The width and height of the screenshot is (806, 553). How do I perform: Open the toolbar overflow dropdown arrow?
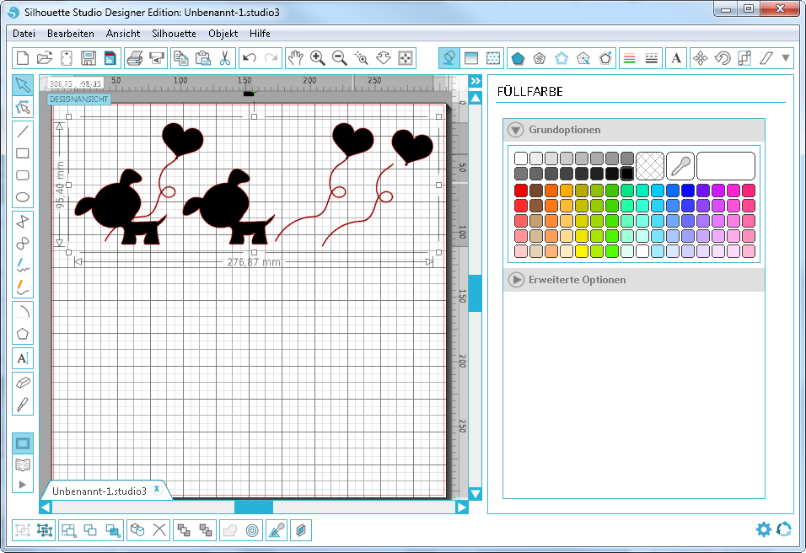pyautogui.click(x=786, y=58)
